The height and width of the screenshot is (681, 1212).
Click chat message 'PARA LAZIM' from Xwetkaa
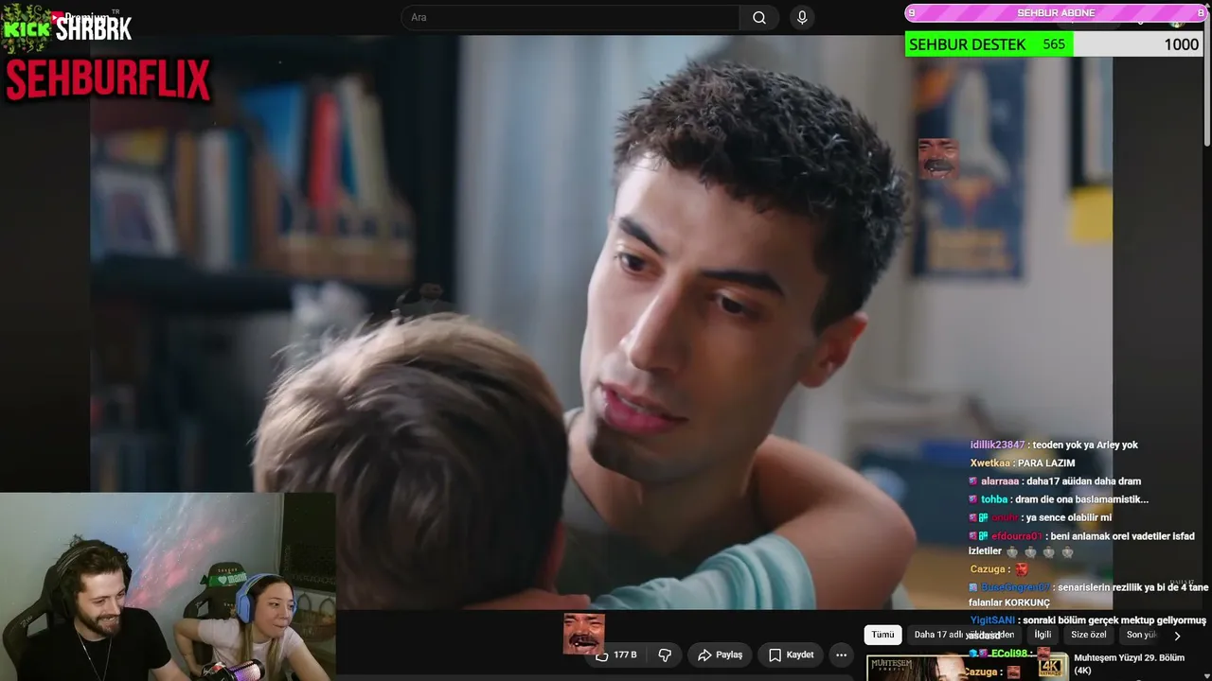click(x=1046, y=463)
